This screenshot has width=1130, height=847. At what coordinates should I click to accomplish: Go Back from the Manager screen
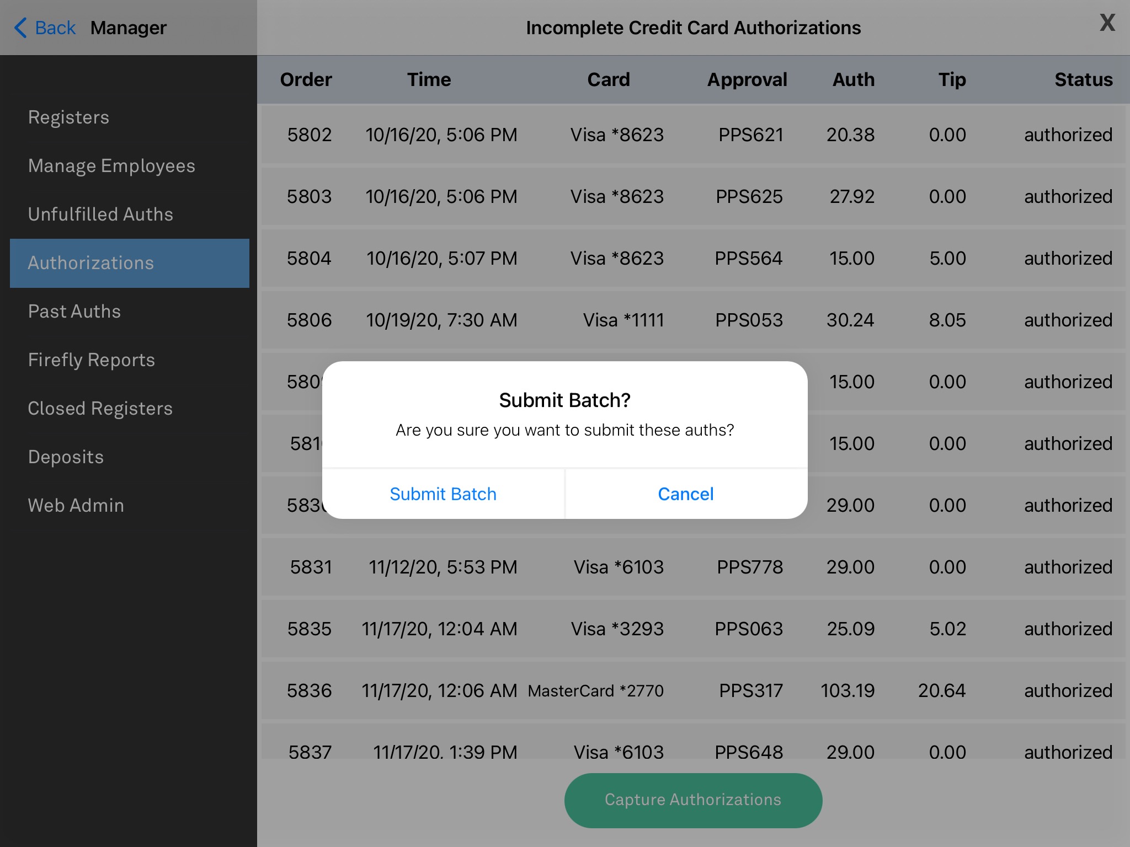[45, 28]
